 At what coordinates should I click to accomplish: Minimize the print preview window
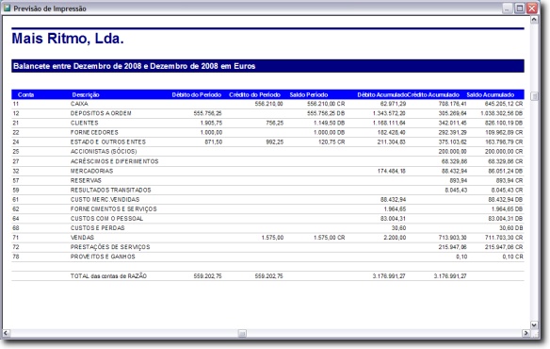(x=507, y=8)
